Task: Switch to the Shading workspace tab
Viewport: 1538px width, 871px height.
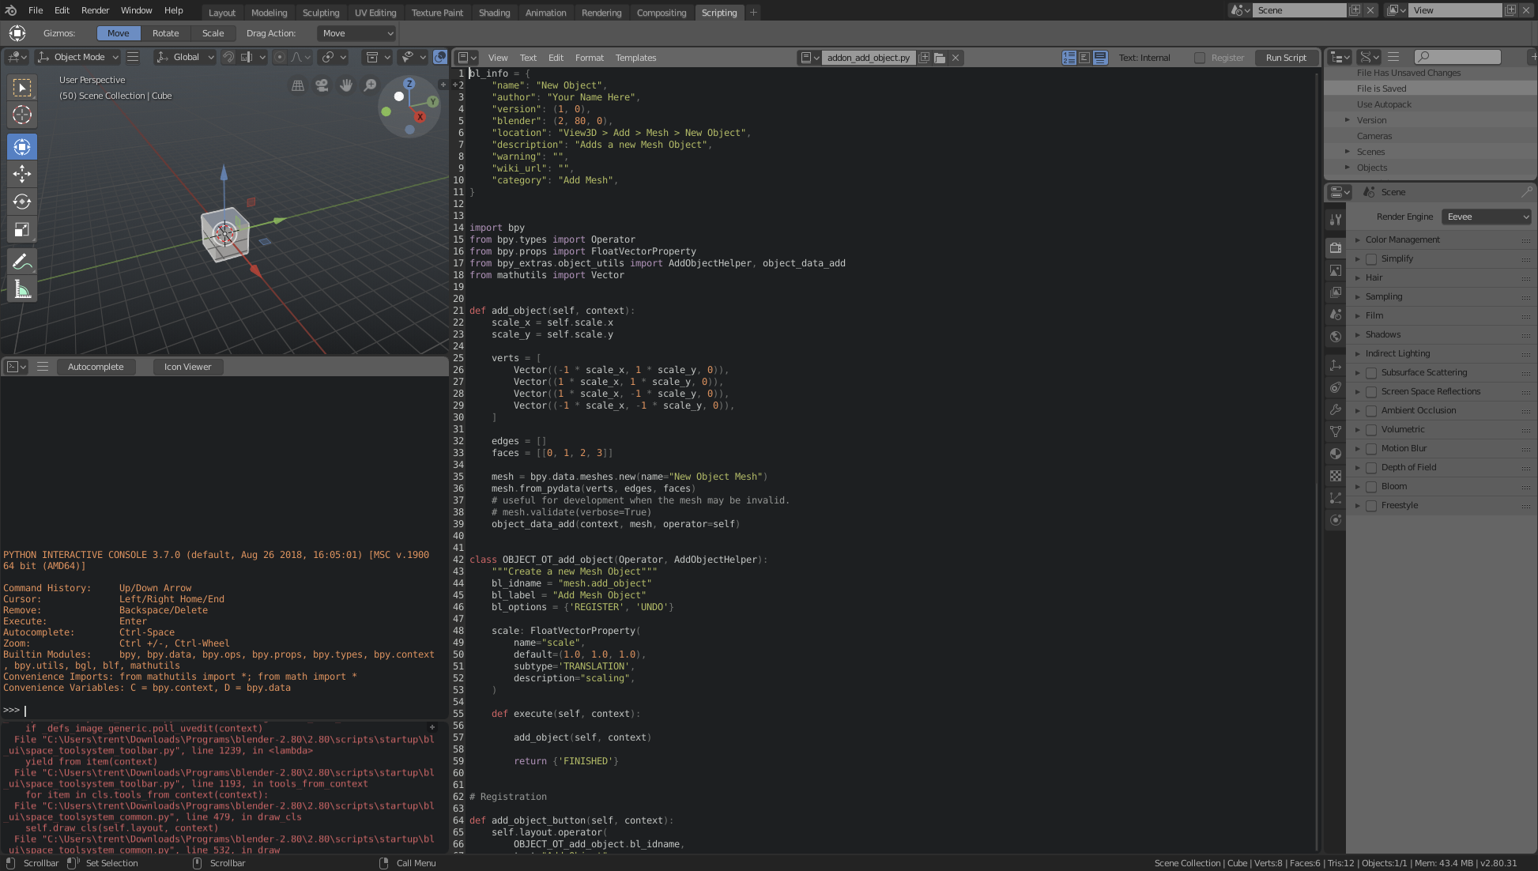Action: pyautogui.click(x=494, y=13)
